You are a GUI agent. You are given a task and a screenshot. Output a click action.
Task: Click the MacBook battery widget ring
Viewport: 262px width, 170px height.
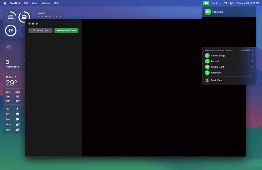pos(11,17)
